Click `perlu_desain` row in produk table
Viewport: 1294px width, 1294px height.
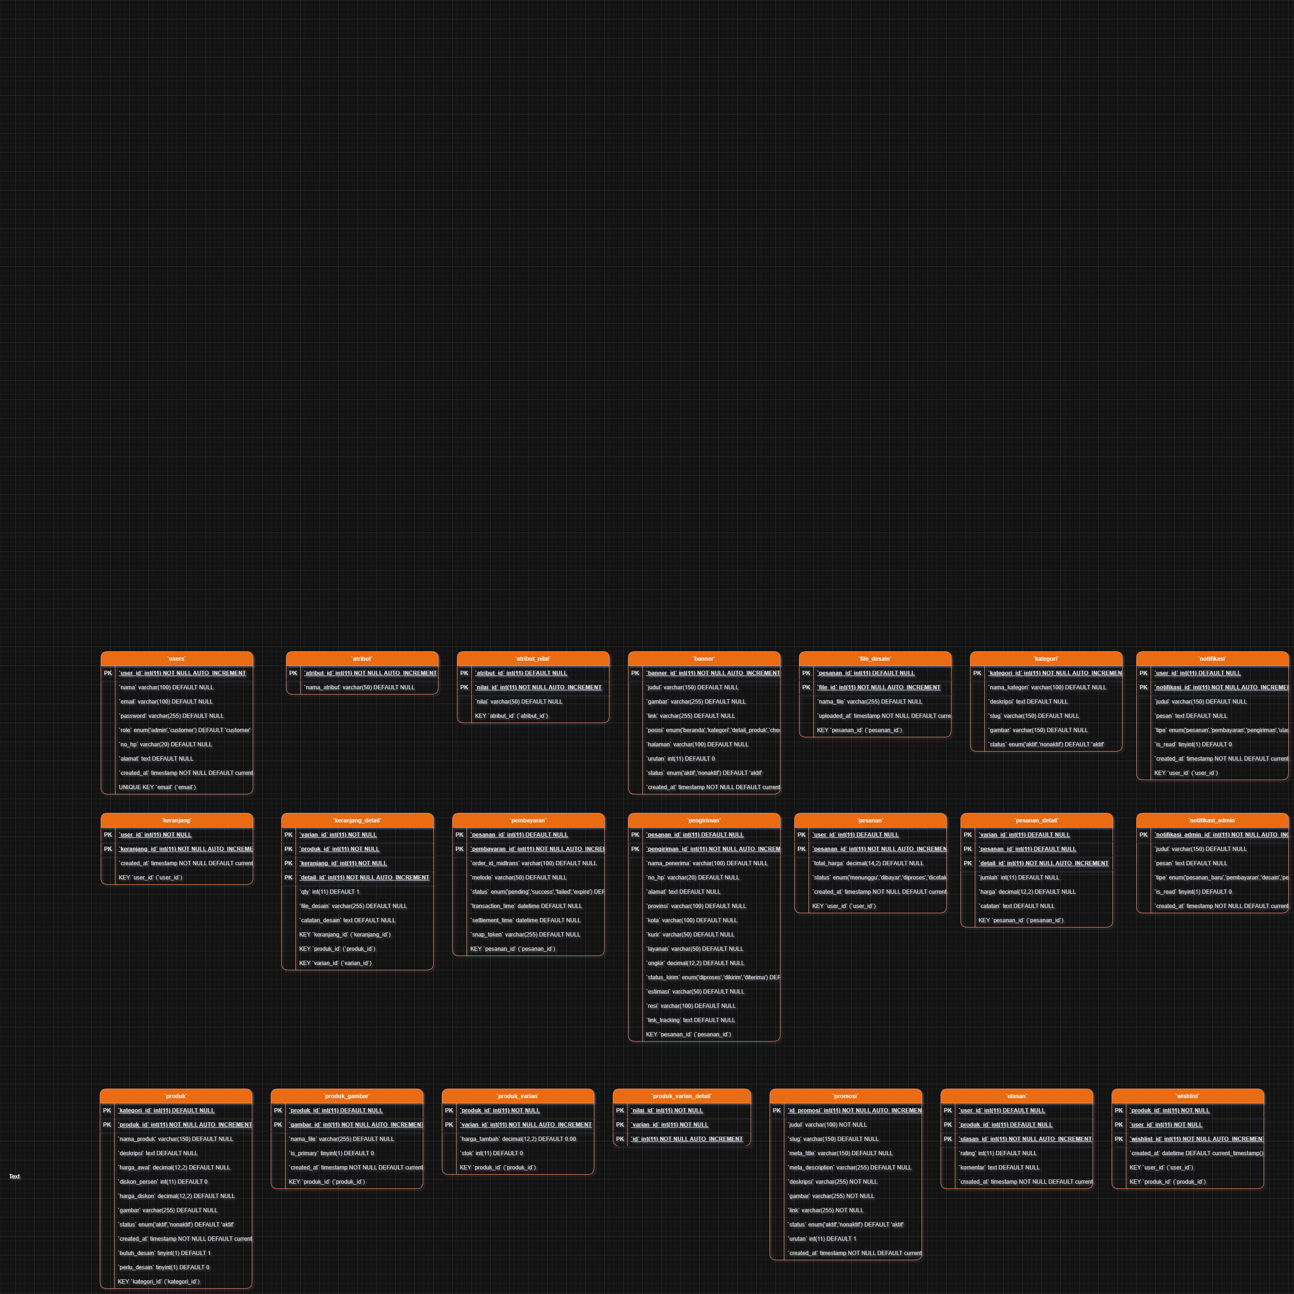click(164, 1267)
